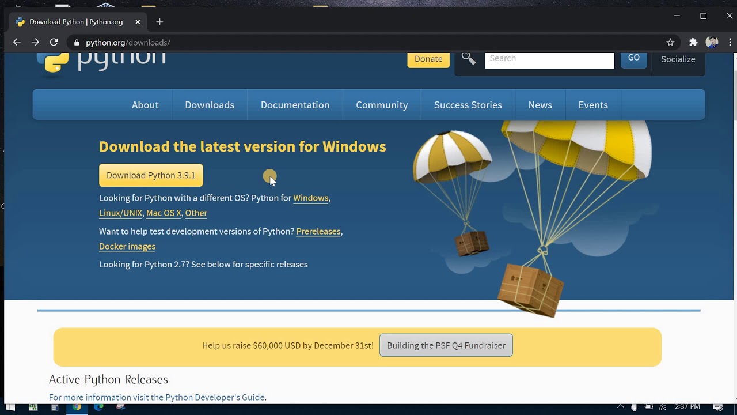Open the notification center icon
Image resolution: width=737 pixels, height=415 pixels.
[718, 407]
